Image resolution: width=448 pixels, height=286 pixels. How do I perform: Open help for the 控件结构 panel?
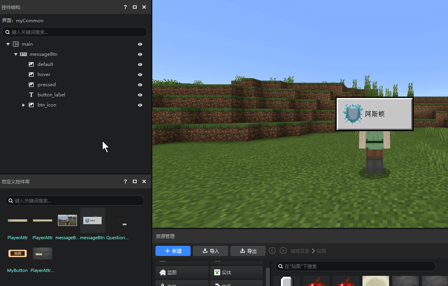(x=125, y=7)
